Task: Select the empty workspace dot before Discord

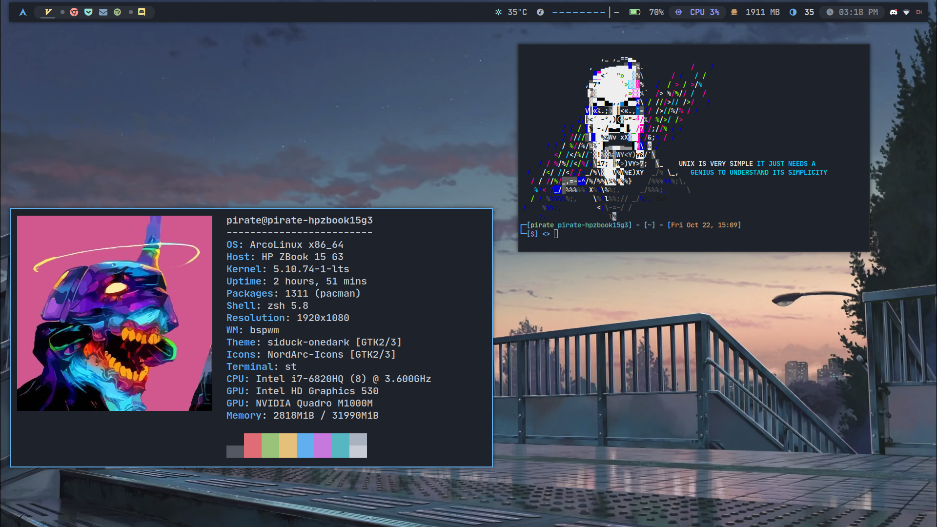Action: (131, 12)
